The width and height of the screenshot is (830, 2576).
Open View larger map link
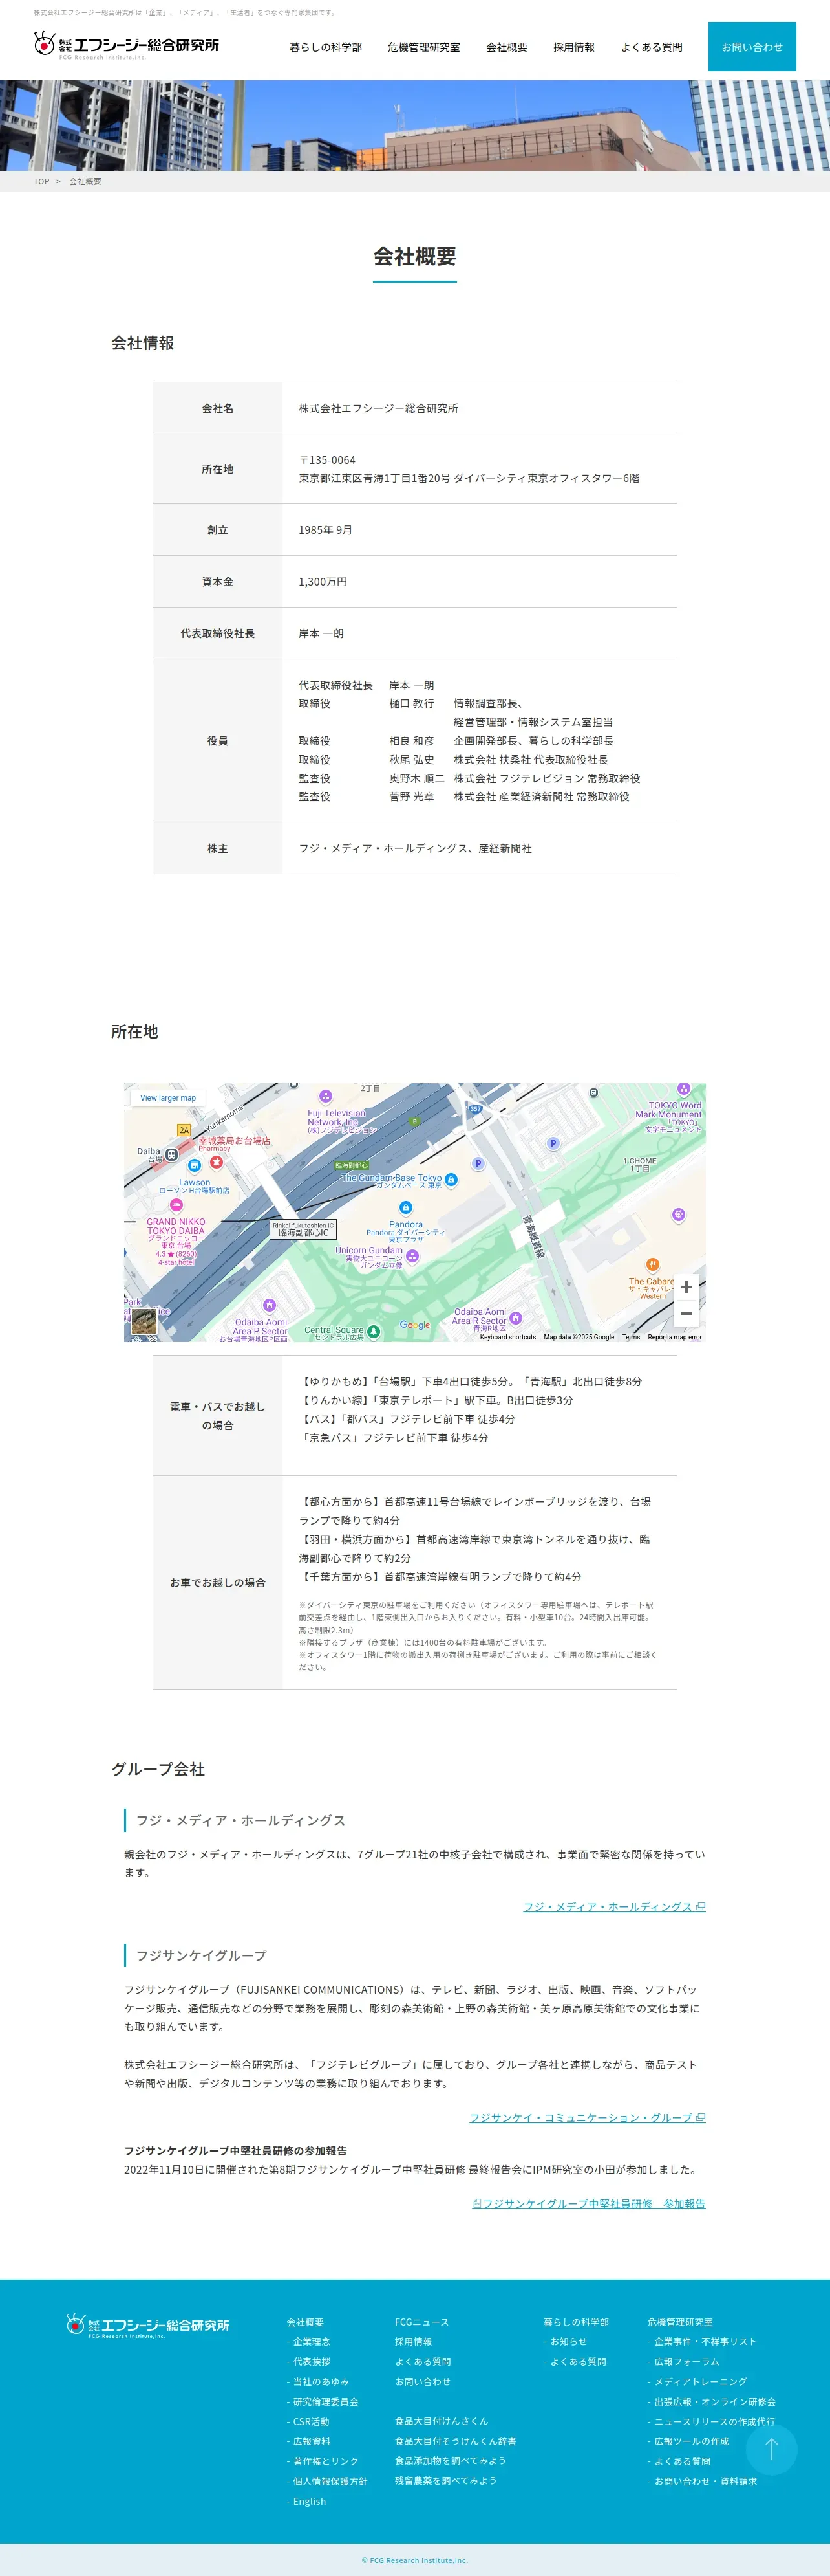(168, 1098)
